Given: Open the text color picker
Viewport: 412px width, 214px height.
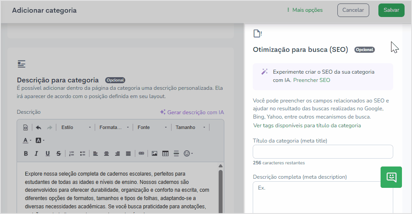Looking at the screenshot, I should point(27,140).
